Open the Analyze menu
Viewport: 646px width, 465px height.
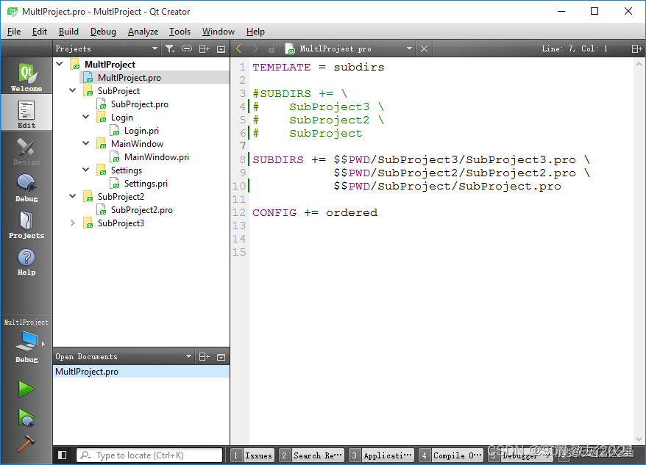pyautogui.click(x=143, y=32)
